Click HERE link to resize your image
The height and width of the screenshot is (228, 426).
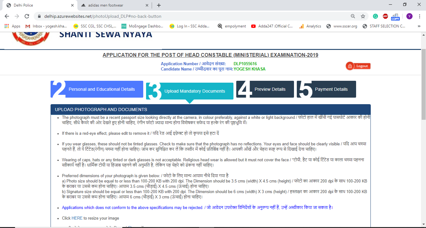77,218
